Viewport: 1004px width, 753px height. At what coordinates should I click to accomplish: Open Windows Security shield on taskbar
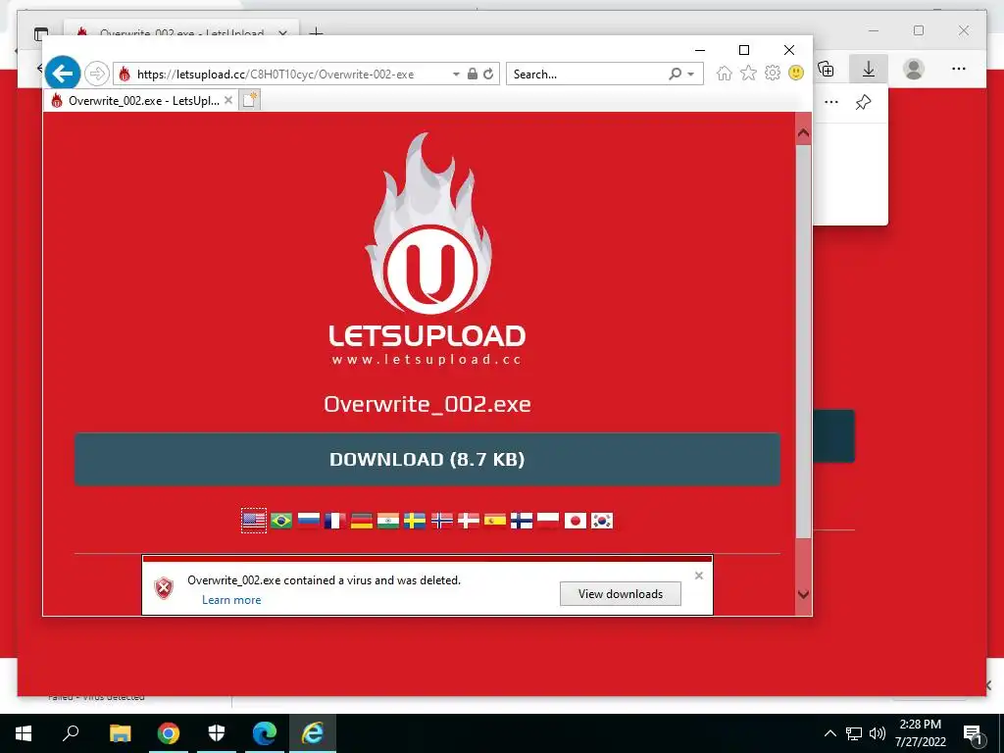click(x=217, y=733)
